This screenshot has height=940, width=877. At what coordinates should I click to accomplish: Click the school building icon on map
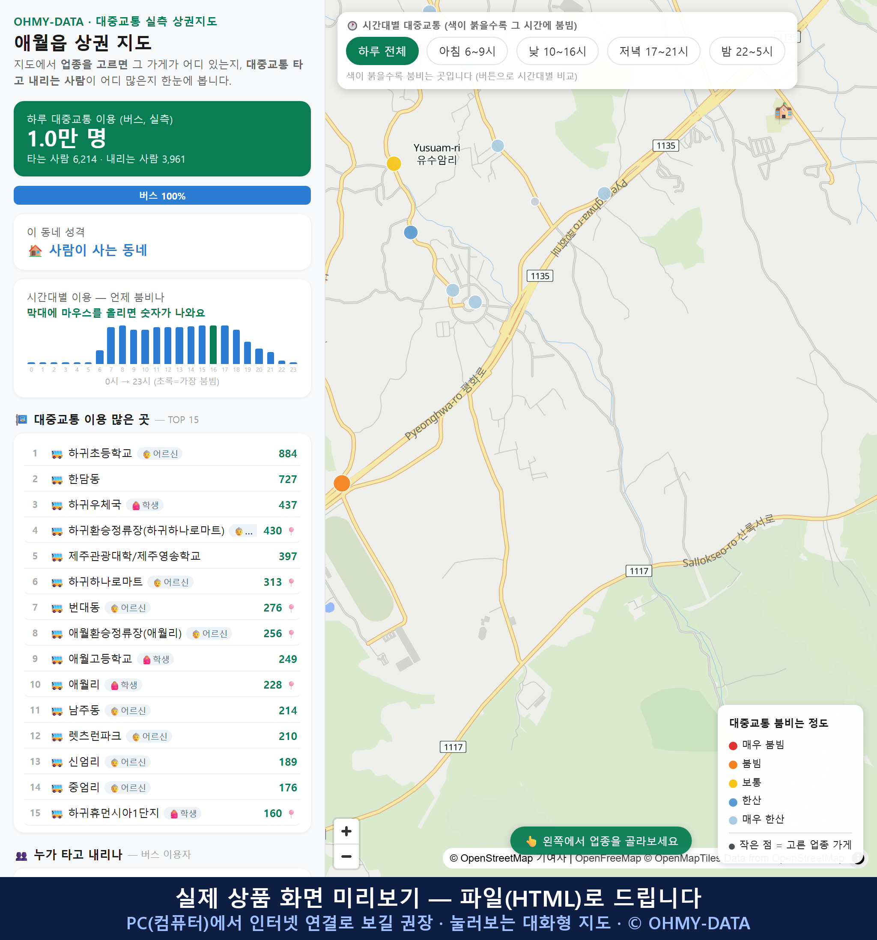click(x=783, y=111)
